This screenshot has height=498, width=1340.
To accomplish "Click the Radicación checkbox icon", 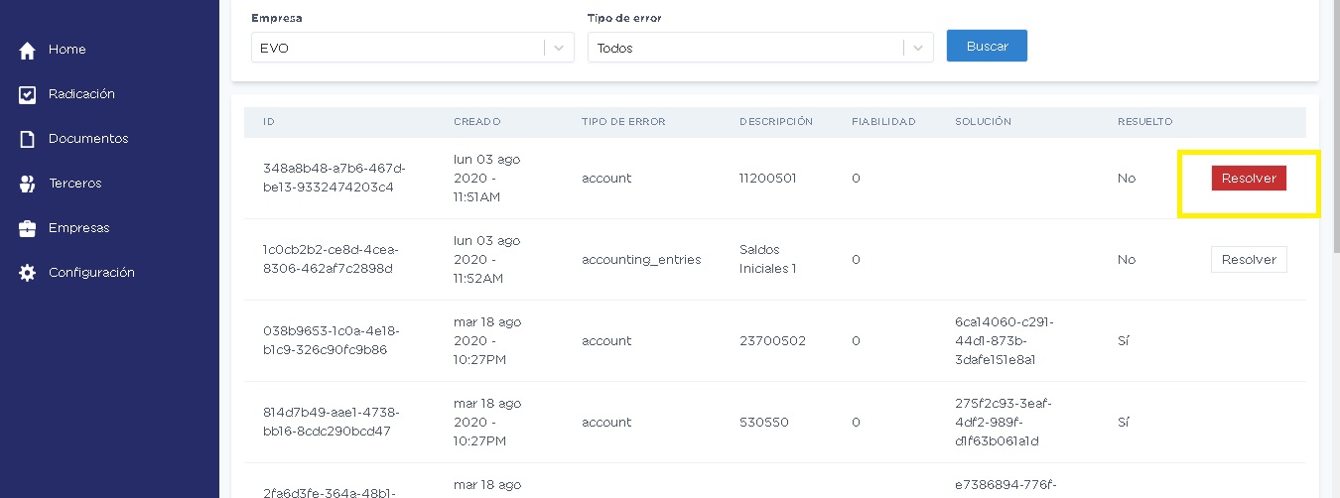I will tap(28, 94).
